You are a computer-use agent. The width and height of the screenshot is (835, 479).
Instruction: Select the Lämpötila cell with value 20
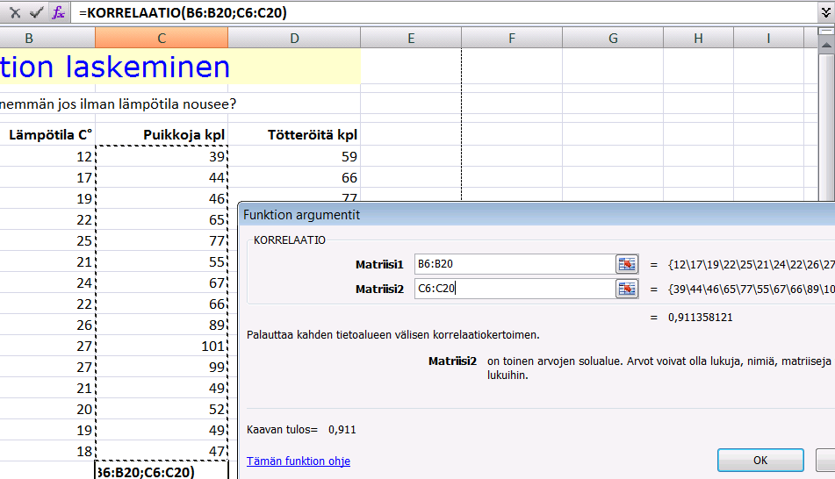point(47,410)
